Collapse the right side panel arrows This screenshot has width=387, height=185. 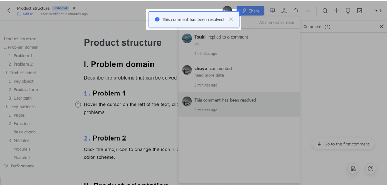tap(378, 11)
